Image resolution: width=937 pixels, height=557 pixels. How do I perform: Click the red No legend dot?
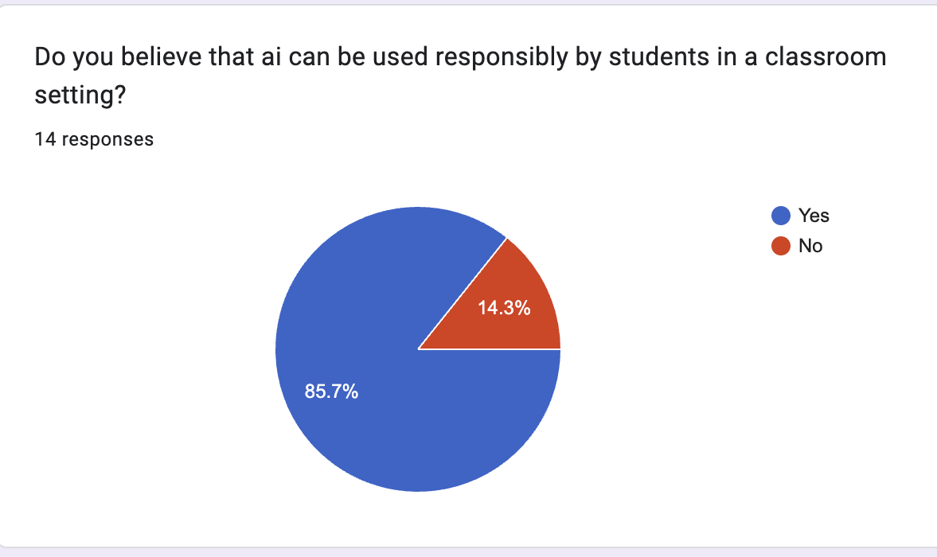(x=781, y=246)
